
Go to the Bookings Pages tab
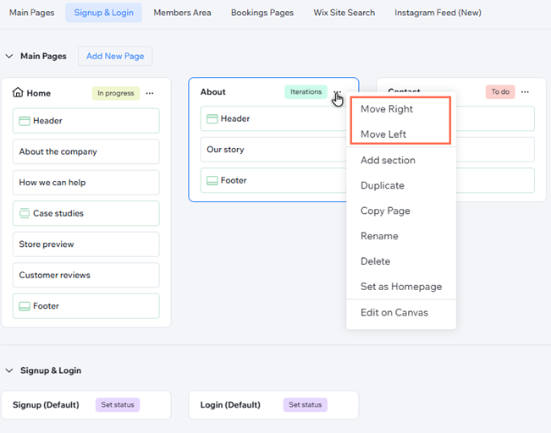(262, 13)
